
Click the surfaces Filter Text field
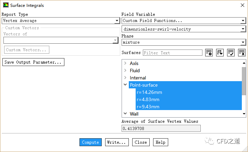click(172, 53)
